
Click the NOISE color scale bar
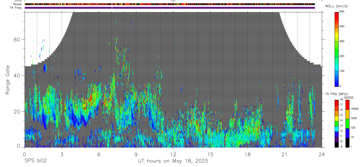348,124
